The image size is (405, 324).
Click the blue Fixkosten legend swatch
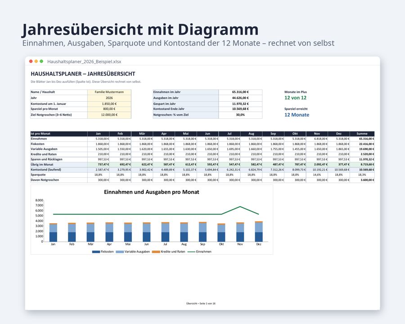(96, 252)
